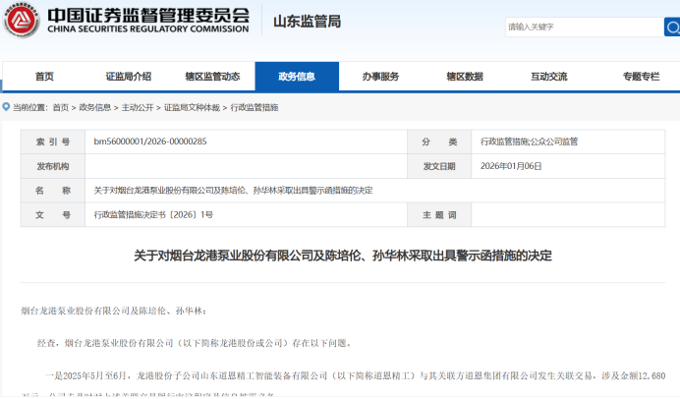Go to the 办事服务 tab

[x=380, y=77]
